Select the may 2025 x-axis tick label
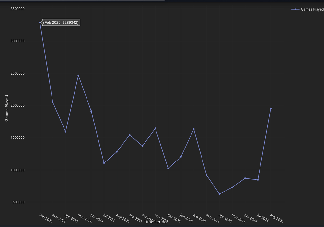The width and height of the screenshot is (324, 227). point(85,219)
